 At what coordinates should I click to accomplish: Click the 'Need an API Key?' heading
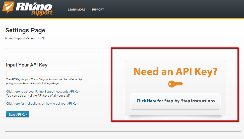tap(175, 72)
